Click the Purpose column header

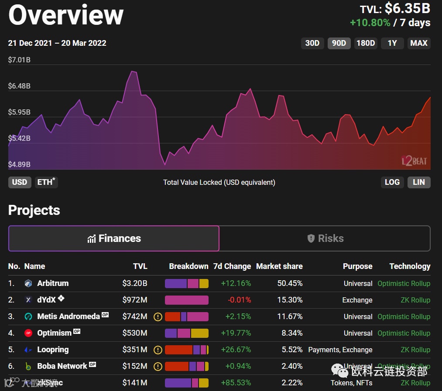click(357, 266)
